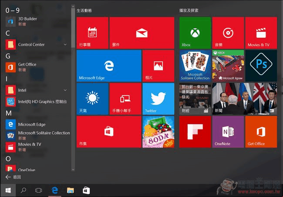Image resolution: width=283 pixels, height=197 pixels.
Task: Go back with the 返回 button
Action: tap(13, 177)
